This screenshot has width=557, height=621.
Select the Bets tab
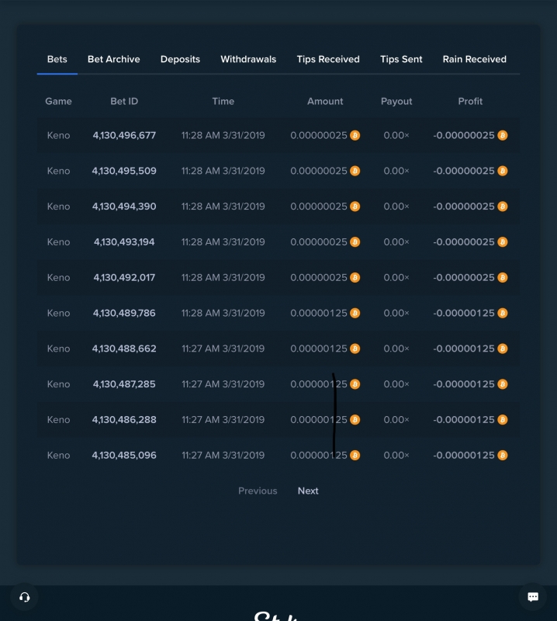click(x=57, y=60)
